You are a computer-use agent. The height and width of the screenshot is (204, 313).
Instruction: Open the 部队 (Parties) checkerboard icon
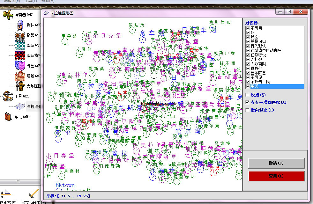pos(20,45)
